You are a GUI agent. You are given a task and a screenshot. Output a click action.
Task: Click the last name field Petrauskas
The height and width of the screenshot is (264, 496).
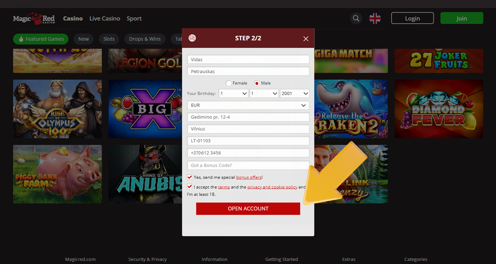point(248,71)
